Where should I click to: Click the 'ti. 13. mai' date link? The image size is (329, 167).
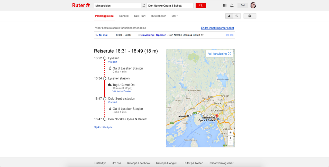tap(102, 35)
